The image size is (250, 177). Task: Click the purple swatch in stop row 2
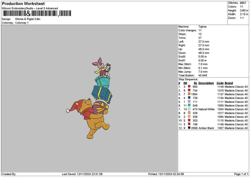tap(189, 90)
